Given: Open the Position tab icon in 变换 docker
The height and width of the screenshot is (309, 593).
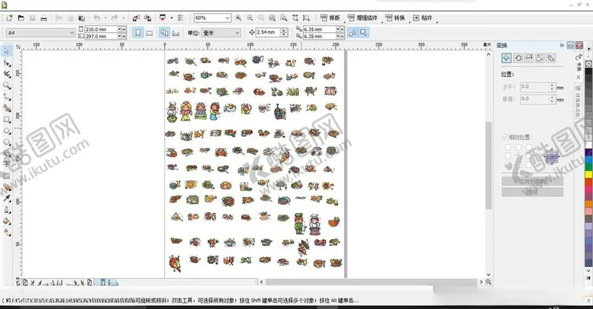Looking at the screenshot, I should (507, 58).
